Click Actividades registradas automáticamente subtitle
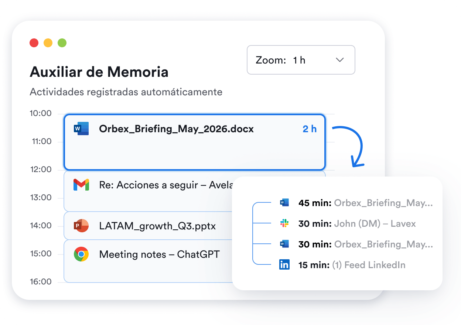Image resolution: width=461 pixels, height=325 pixels. point(126,92)
